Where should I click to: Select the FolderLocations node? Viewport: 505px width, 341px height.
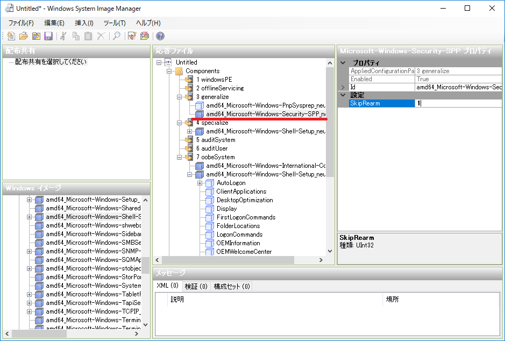(x=238, y=226)
